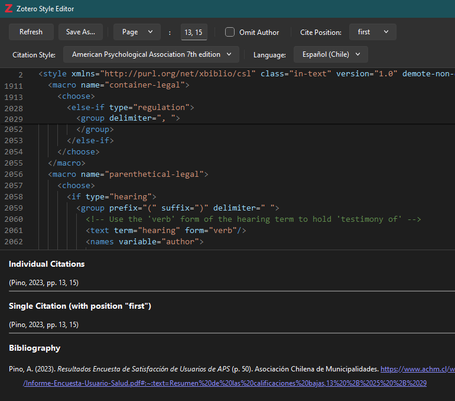Click the Language label
Image resolution: width=455 pixels, height=401 pixels.
(269, 55)
